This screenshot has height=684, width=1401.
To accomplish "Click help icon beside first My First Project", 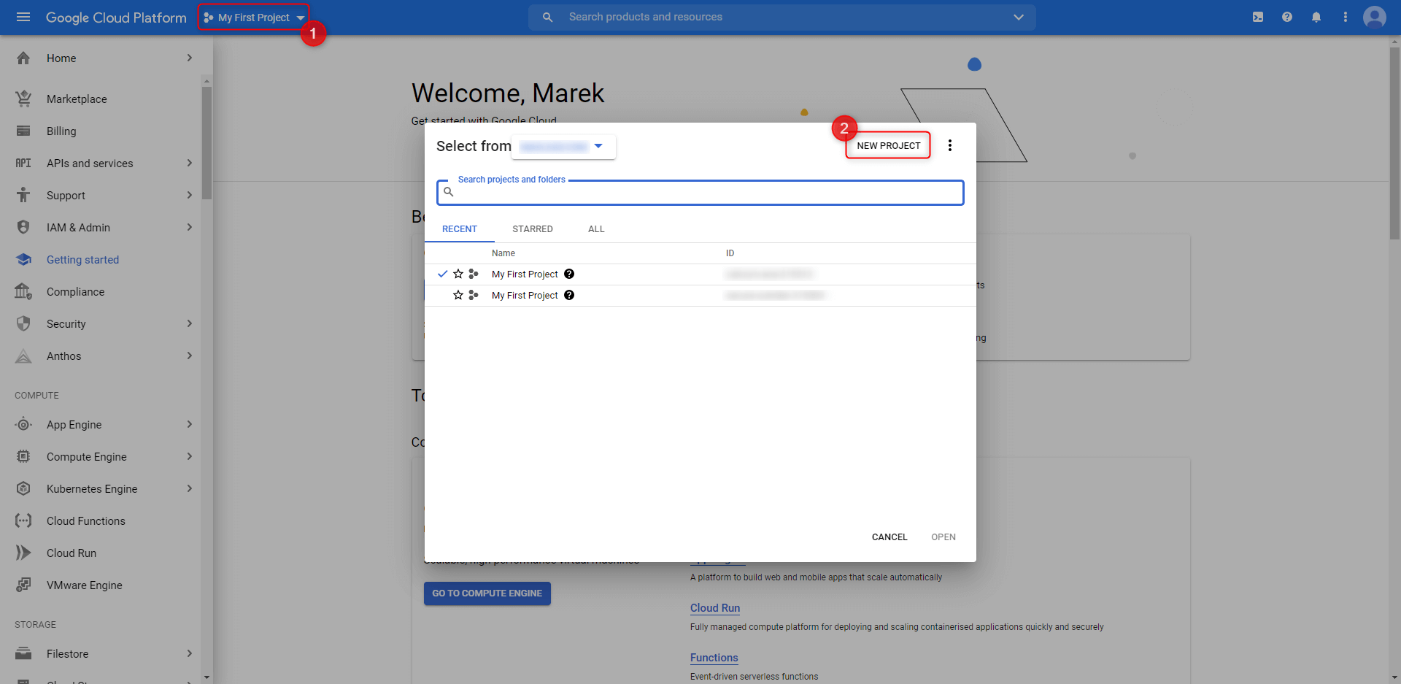I will 569,274.
